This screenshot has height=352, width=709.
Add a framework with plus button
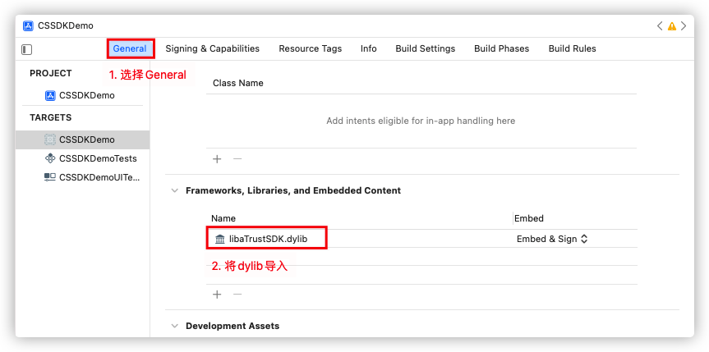click(x=217, y=294)
